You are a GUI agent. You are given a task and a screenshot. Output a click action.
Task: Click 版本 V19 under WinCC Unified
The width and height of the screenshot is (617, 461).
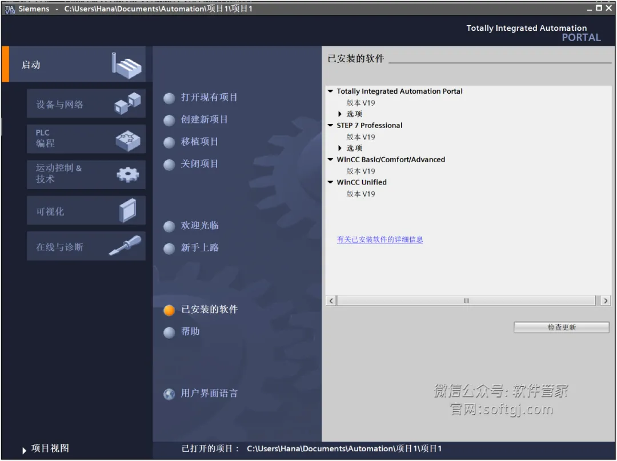tap(360, 194)
